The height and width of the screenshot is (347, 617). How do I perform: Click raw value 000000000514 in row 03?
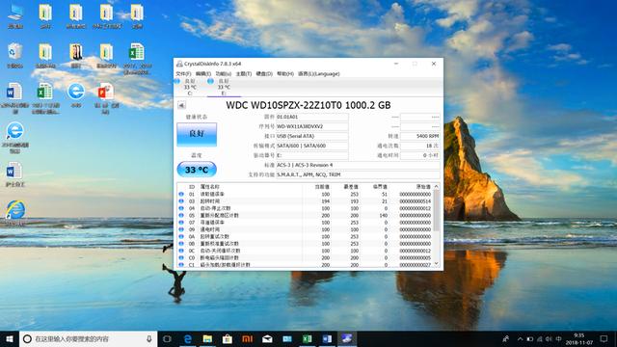tap(416, 201)
